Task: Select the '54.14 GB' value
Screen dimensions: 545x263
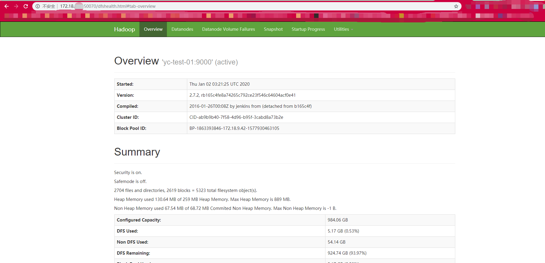Action: pos(337,242)
